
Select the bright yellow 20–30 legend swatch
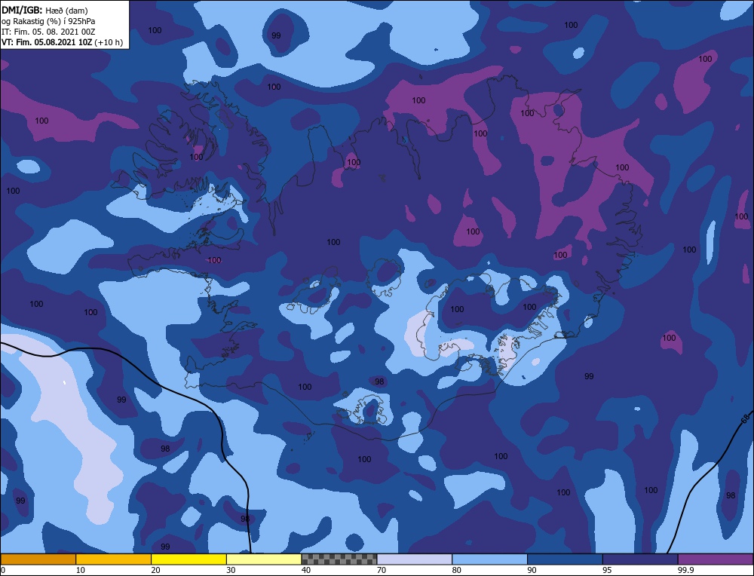pyautogui.click(x=188, y=559)
